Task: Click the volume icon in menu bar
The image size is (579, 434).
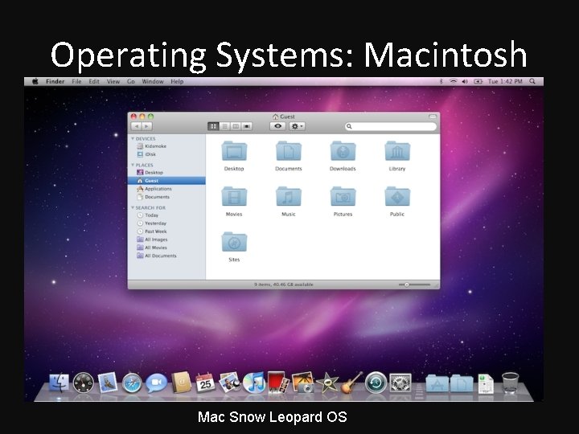Action: tap(465, 81)
